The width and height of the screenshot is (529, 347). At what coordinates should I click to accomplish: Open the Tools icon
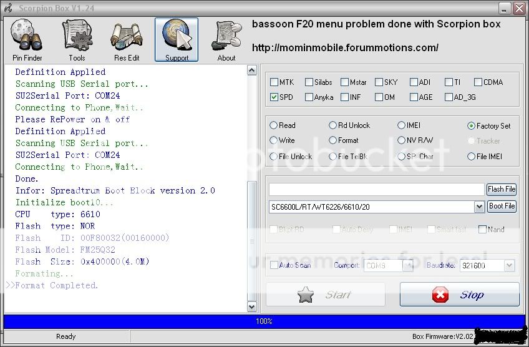[77, 41]
